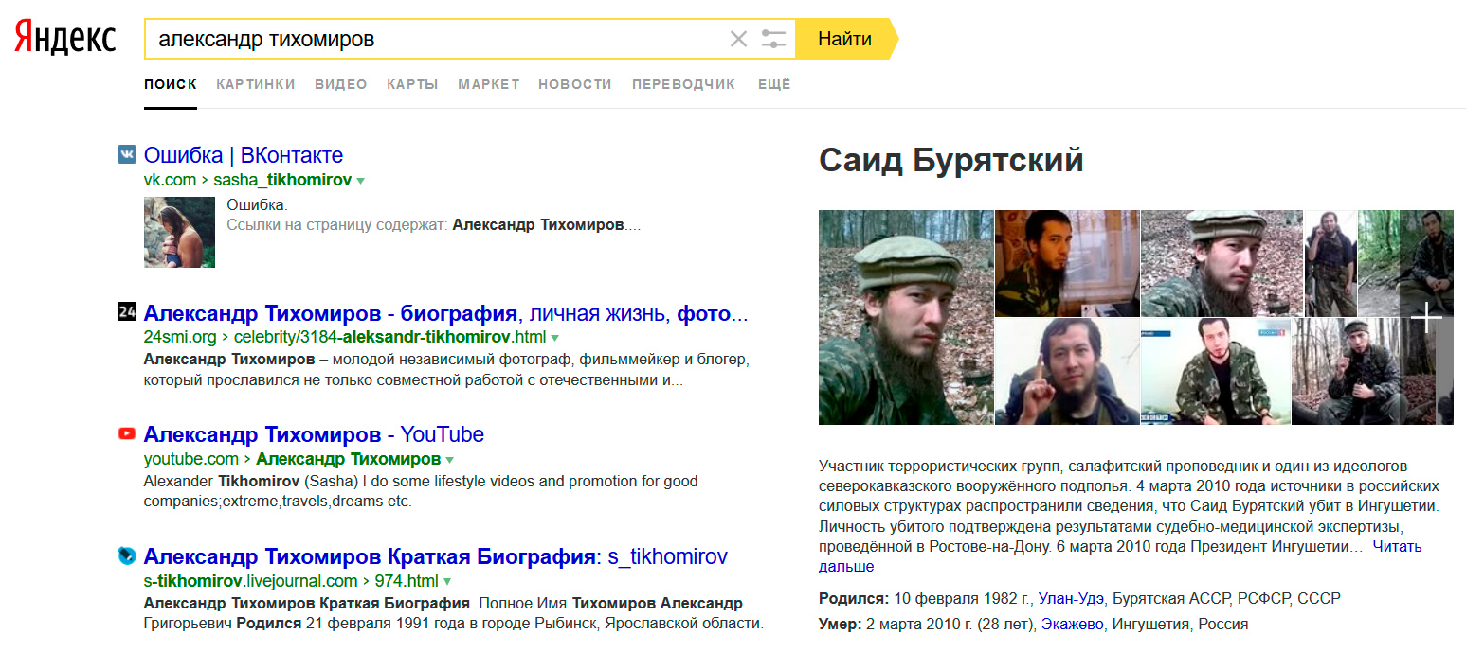Click the search input field
This screenshot has height=652, width=1466.
coord(436,39)
